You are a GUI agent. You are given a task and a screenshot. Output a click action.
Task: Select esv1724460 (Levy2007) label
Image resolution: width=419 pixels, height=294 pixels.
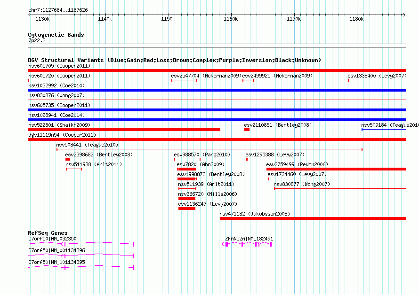[297, 174]
